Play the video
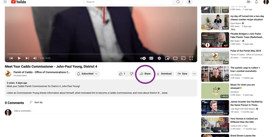 coord(19,58)
